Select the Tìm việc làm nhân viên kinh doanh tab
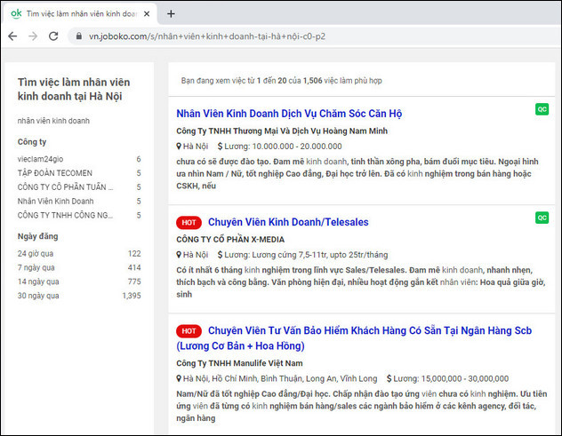The width and height of the screenshot is (562, 436). coord(82,13)
